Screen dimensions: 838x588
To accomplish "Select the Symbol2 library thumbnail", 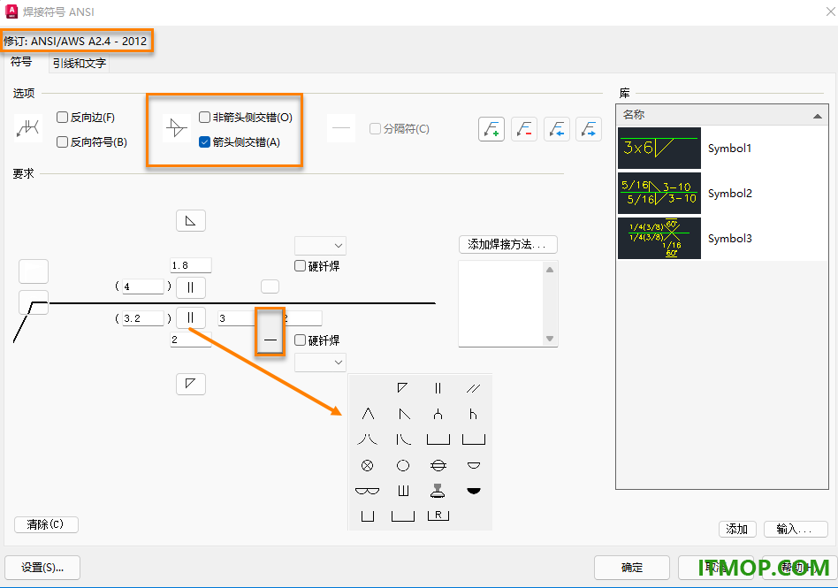I will [x=659, y=193].
